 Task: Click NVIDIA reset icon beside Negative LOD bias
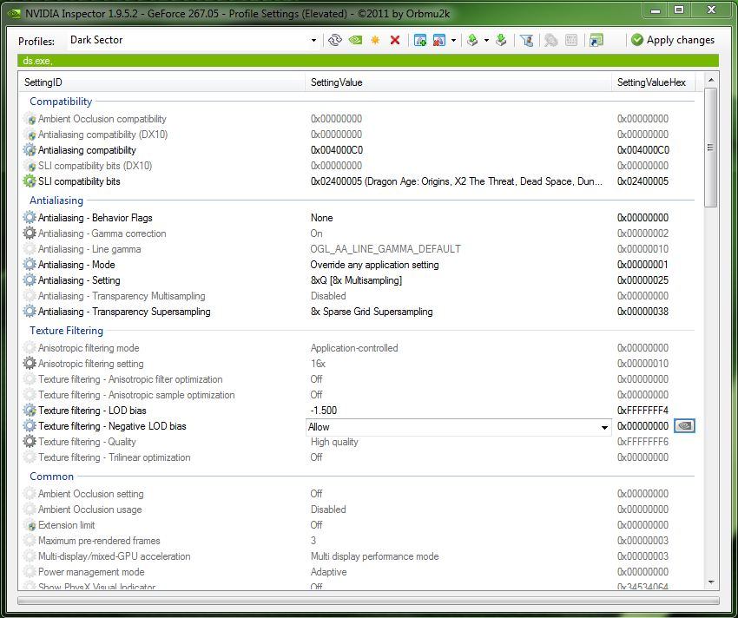684,426
